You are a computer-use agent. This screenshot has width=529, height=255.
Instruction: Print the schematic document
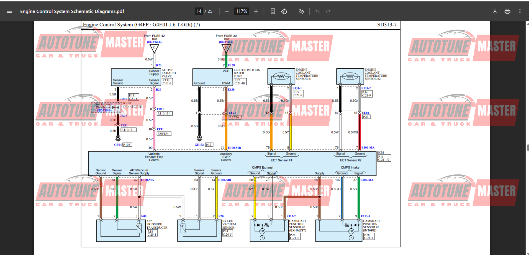pos(507,11)
